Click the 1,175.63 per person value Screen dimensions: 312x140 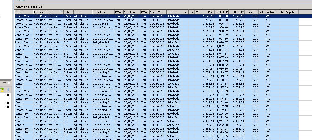[222, 99]
